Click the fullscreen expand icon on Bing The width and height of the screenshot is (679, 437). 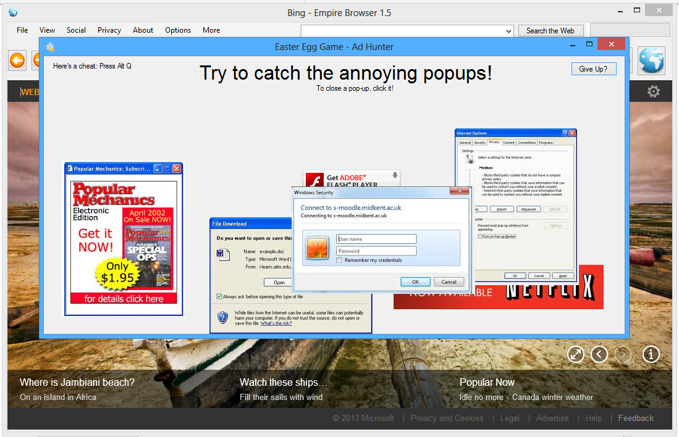(575, 354)
